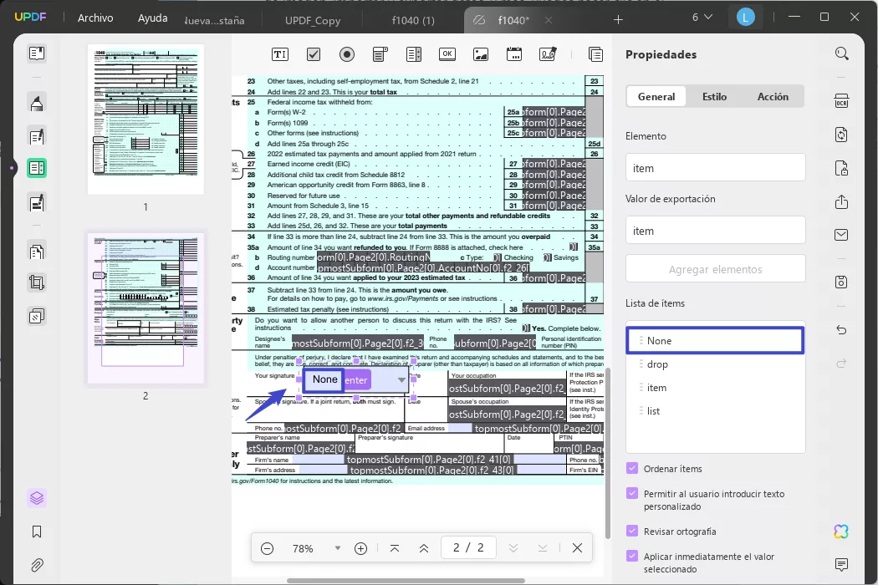Click the Undo arrow icon
Viewport: 878px width, 585px height.
841,330
